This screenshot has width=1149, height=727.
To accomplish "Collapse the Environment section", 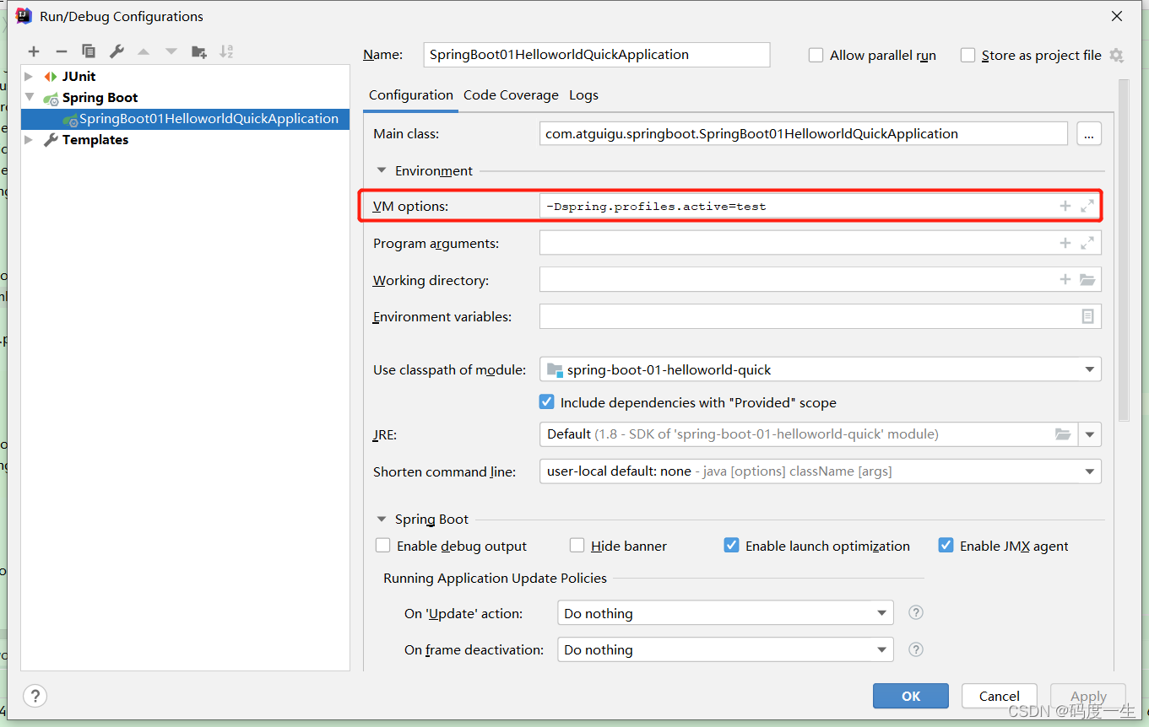I will (382, 171).
